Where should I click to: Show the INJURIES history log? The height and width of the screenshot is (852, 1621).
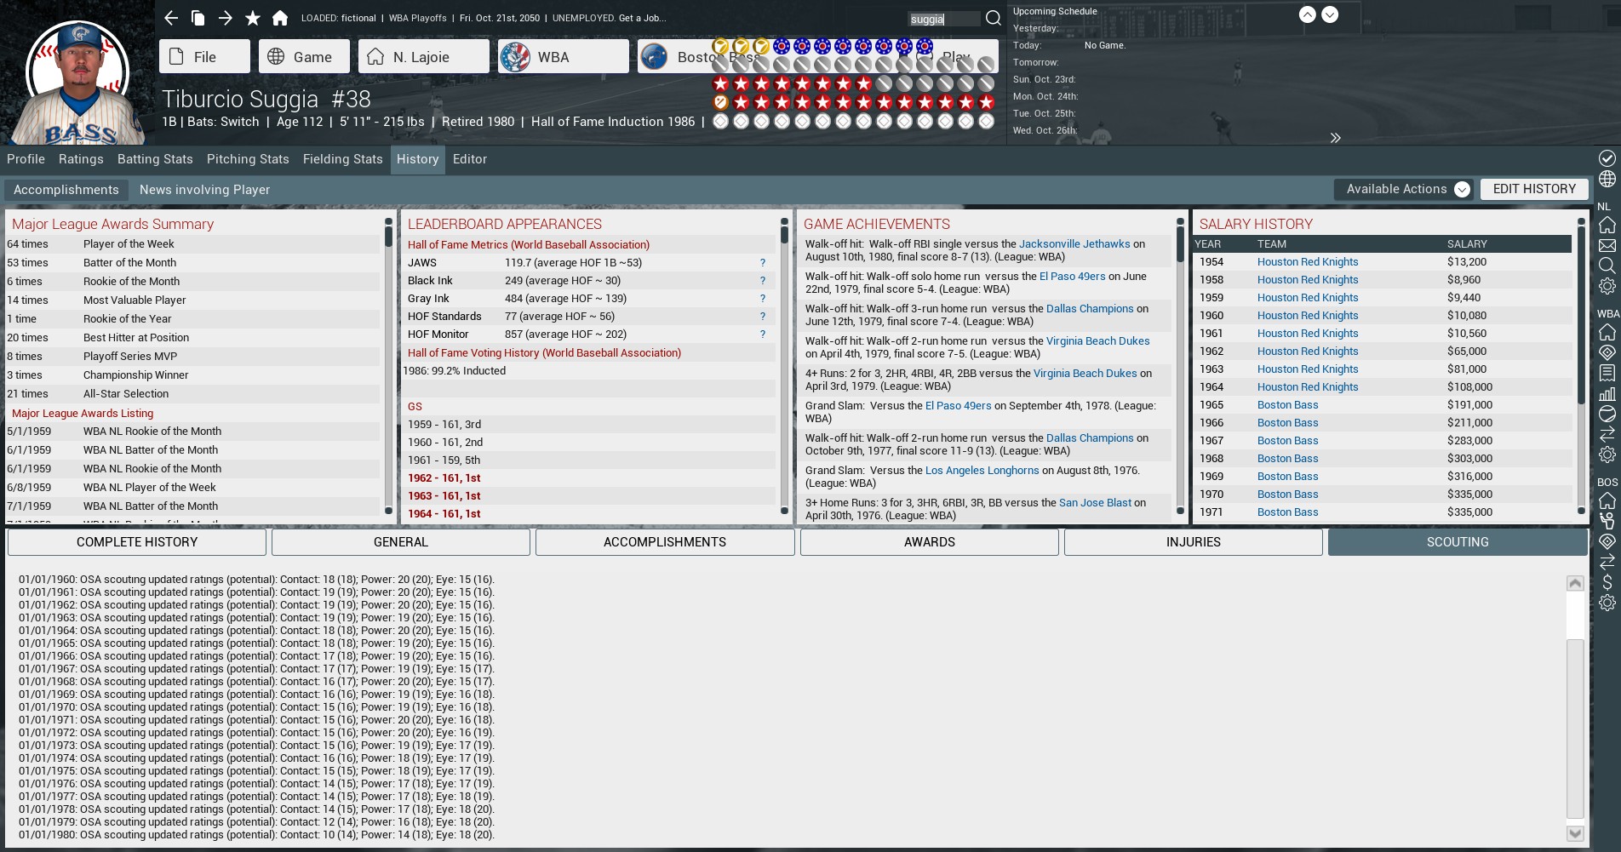coord(1193,542)
